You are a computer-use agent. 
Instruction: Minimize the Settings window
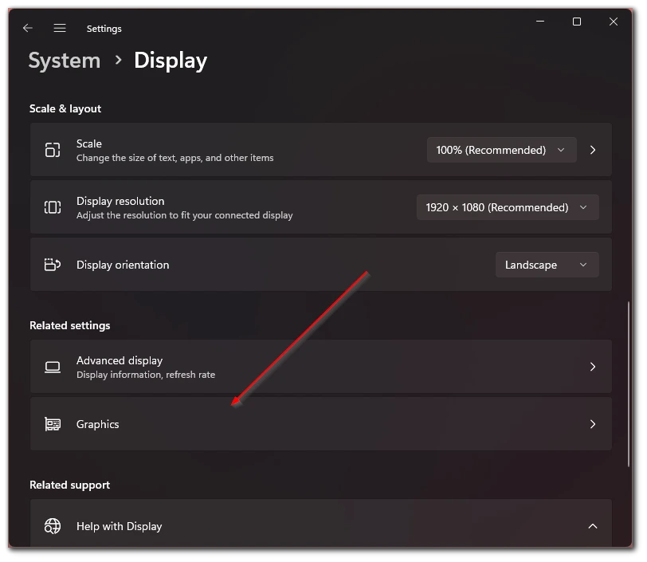tap(540, 21)
